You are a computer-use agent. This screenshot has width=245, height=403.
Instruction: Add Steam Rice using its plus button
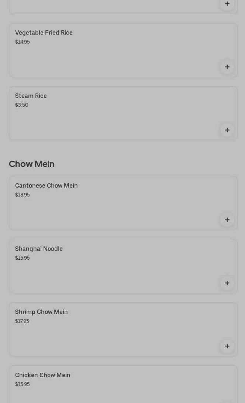click(227, 130)
